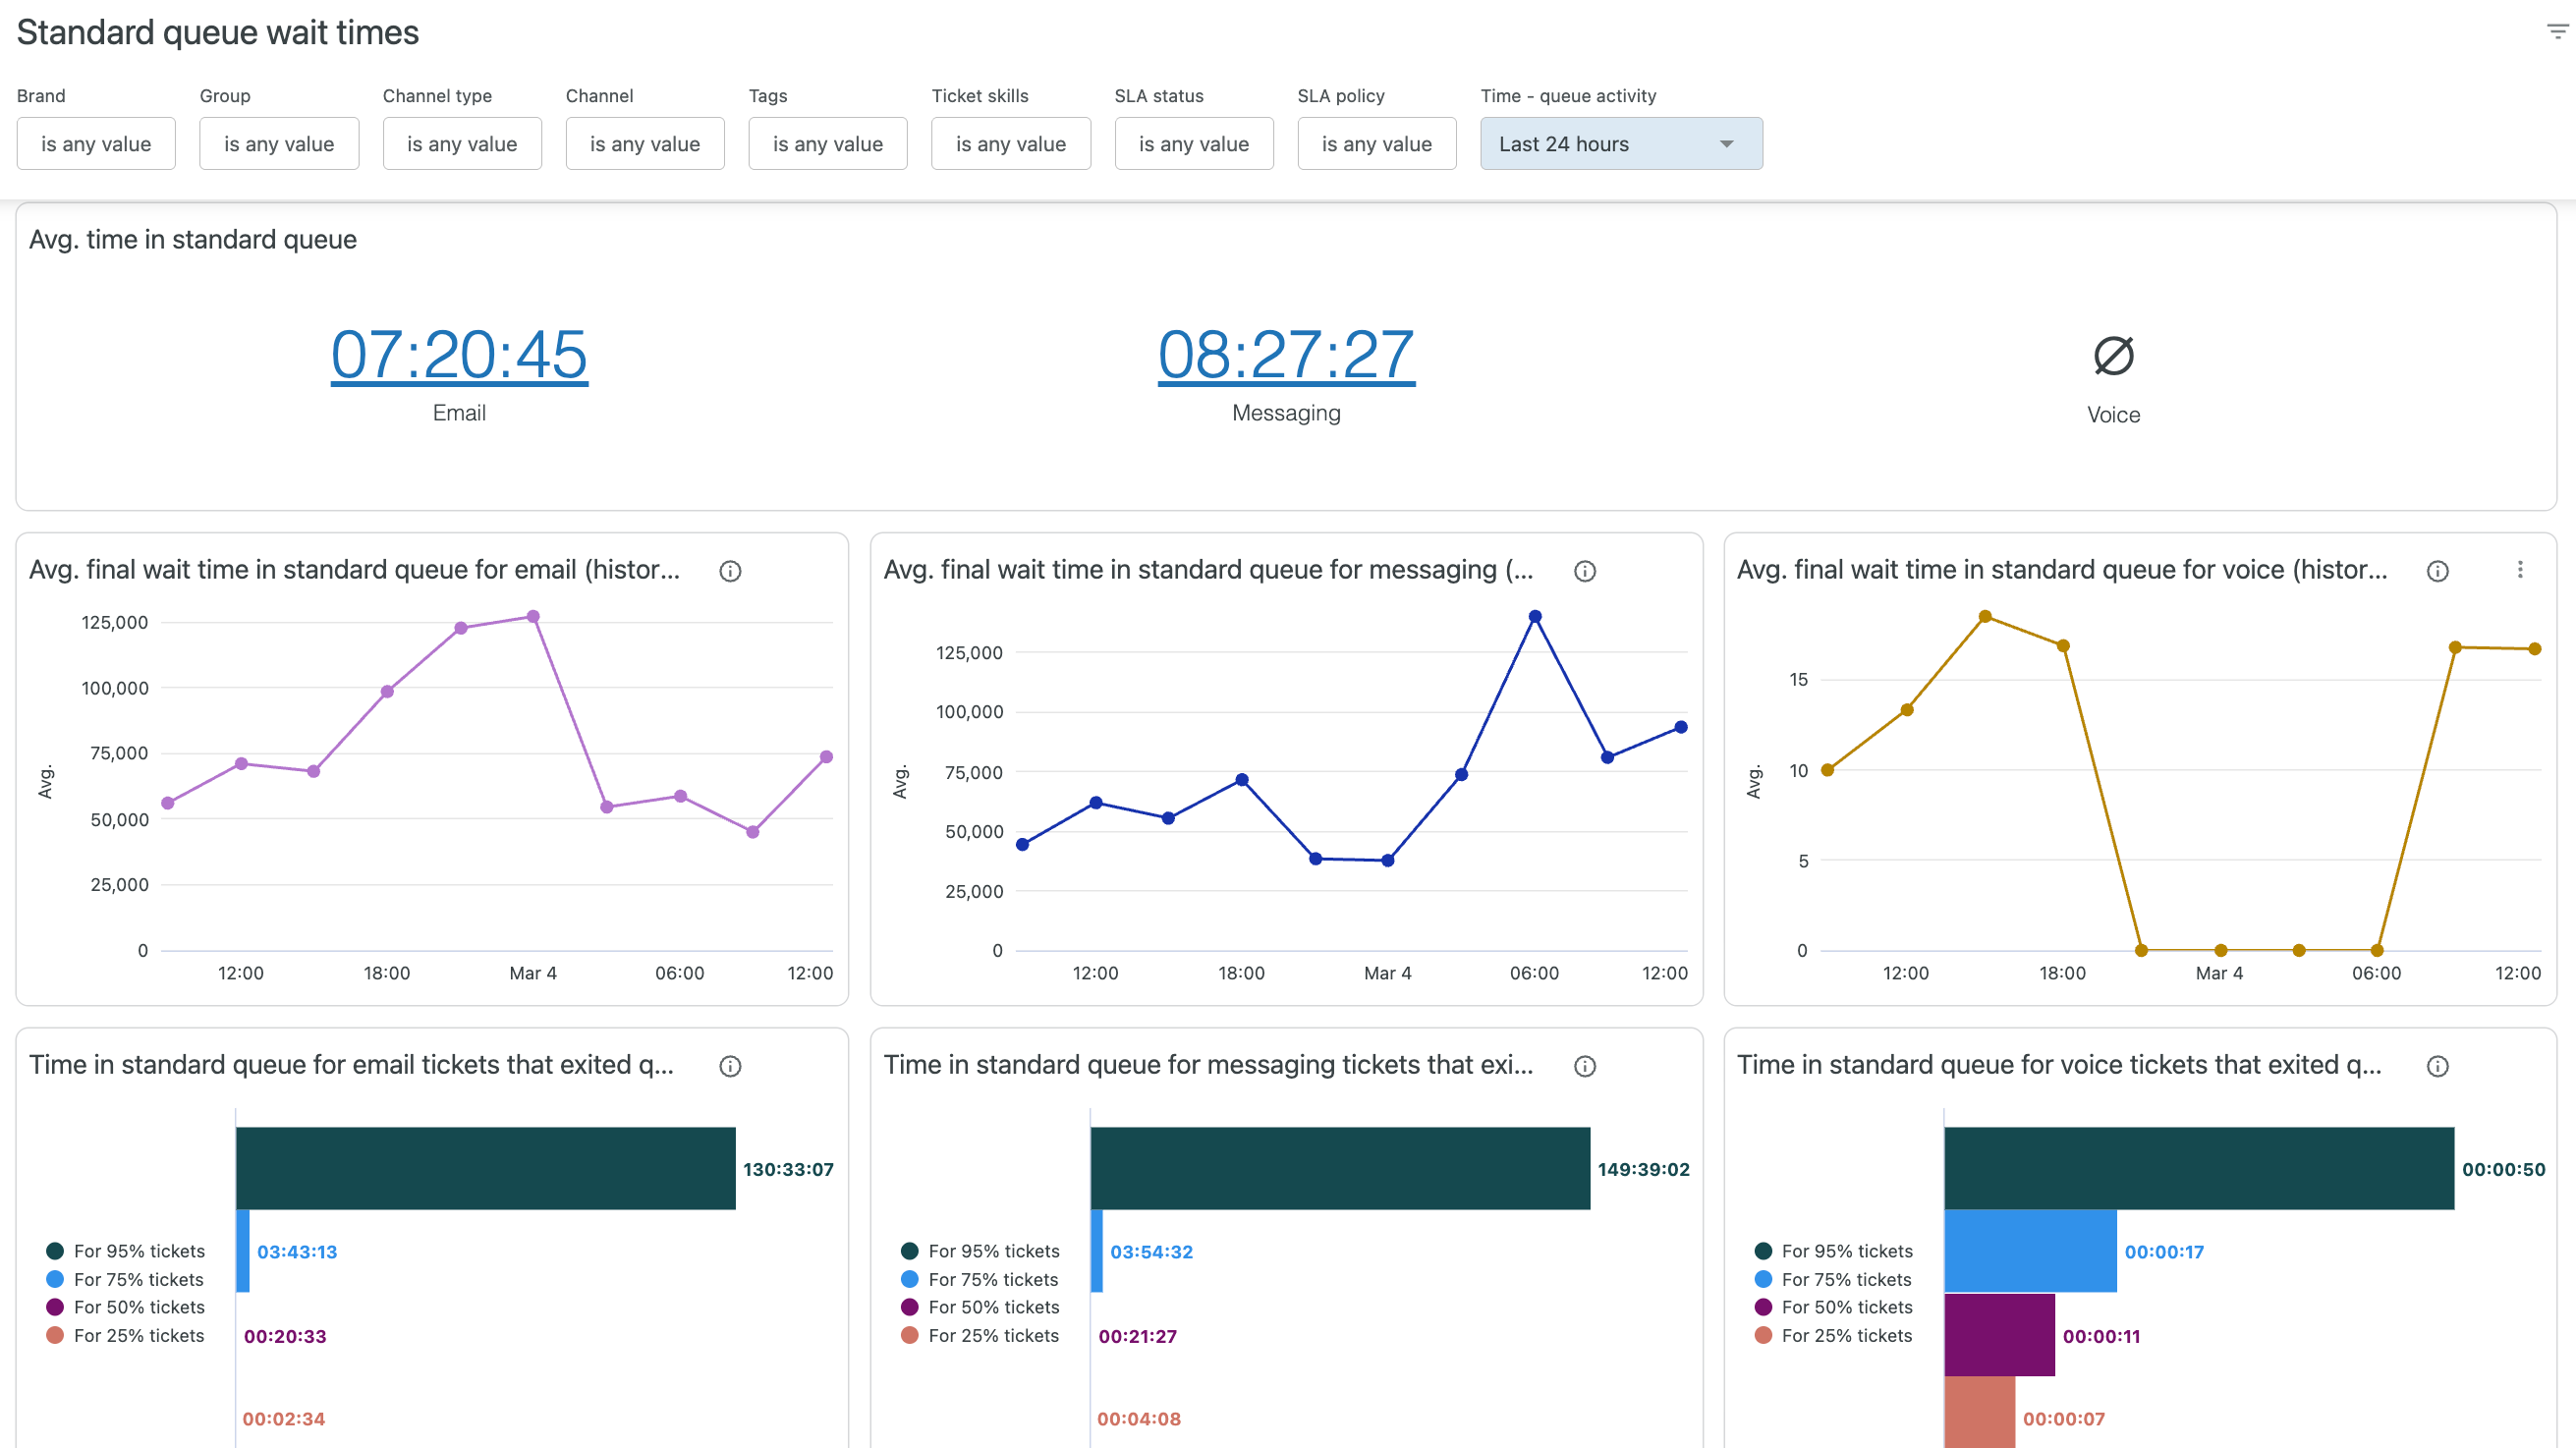Screen dimensions: 2576x1448
Task: Open the Ticket skills filter selector
Action: 1010,144
